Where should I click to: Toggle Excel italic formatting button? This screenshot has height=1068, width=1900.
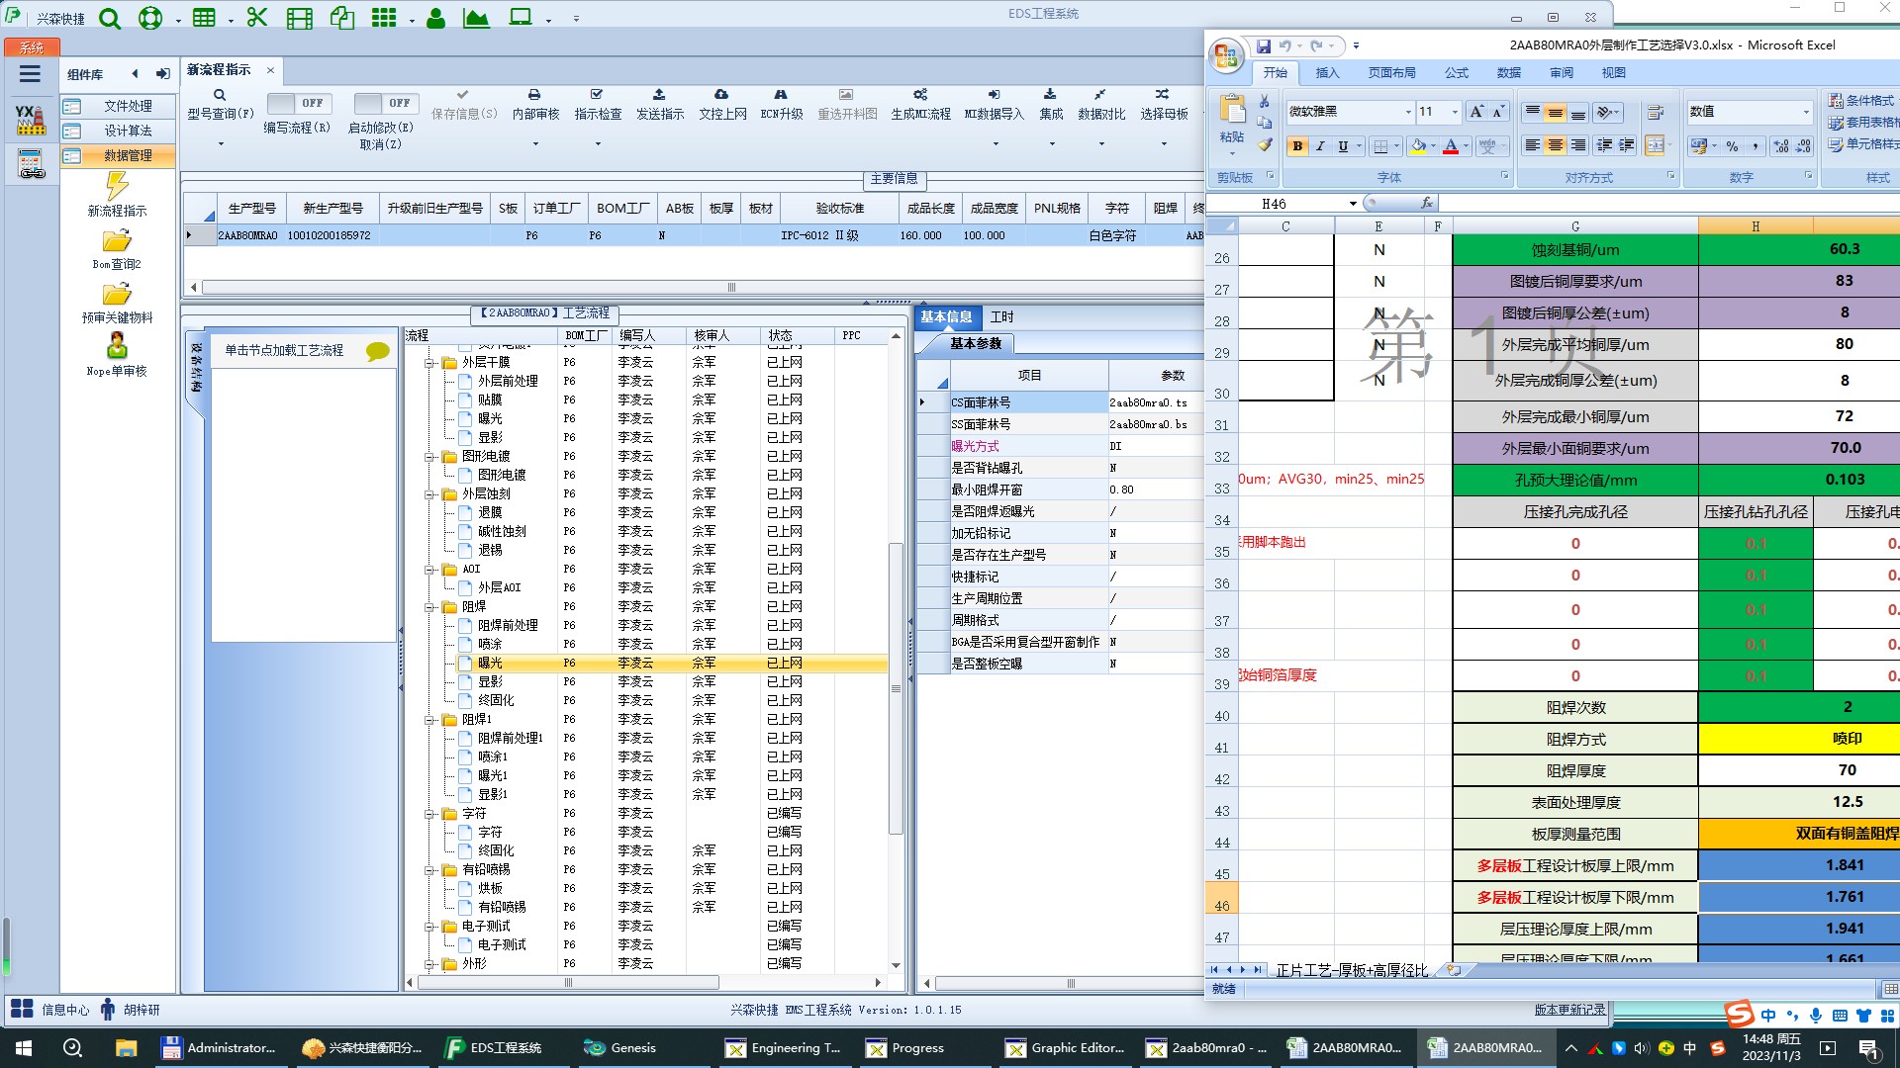pos(1320,146)
